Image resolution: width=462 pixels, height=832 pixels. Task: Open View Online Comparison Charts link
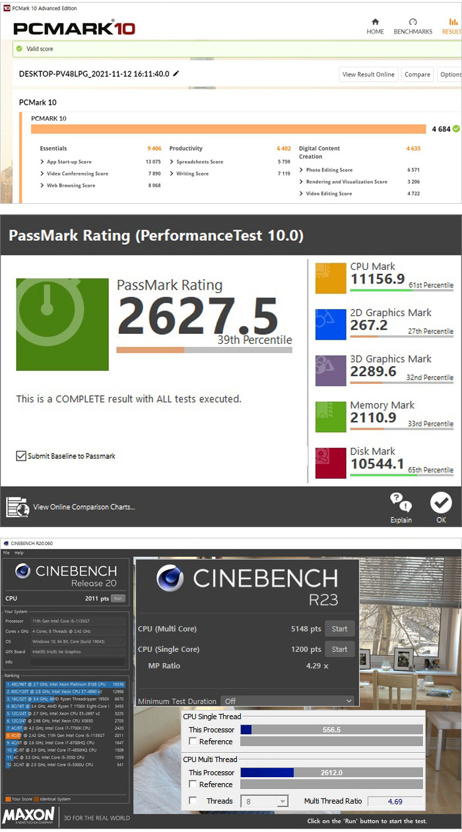coord(84,507)
